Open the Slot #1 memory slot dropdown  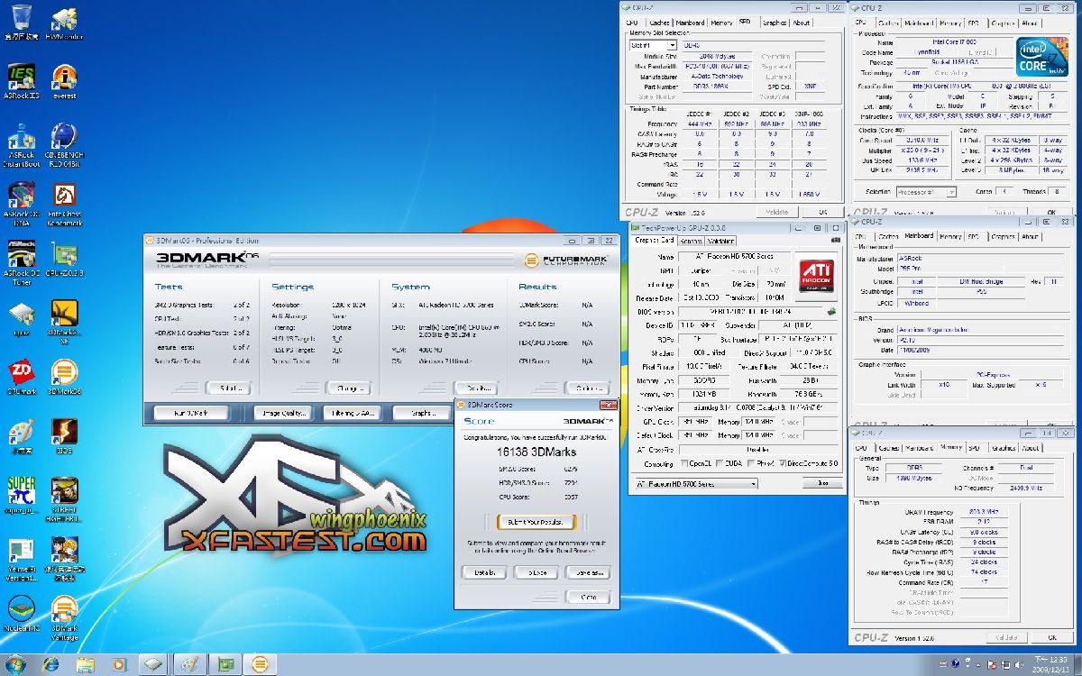click(x=652, y=44)
